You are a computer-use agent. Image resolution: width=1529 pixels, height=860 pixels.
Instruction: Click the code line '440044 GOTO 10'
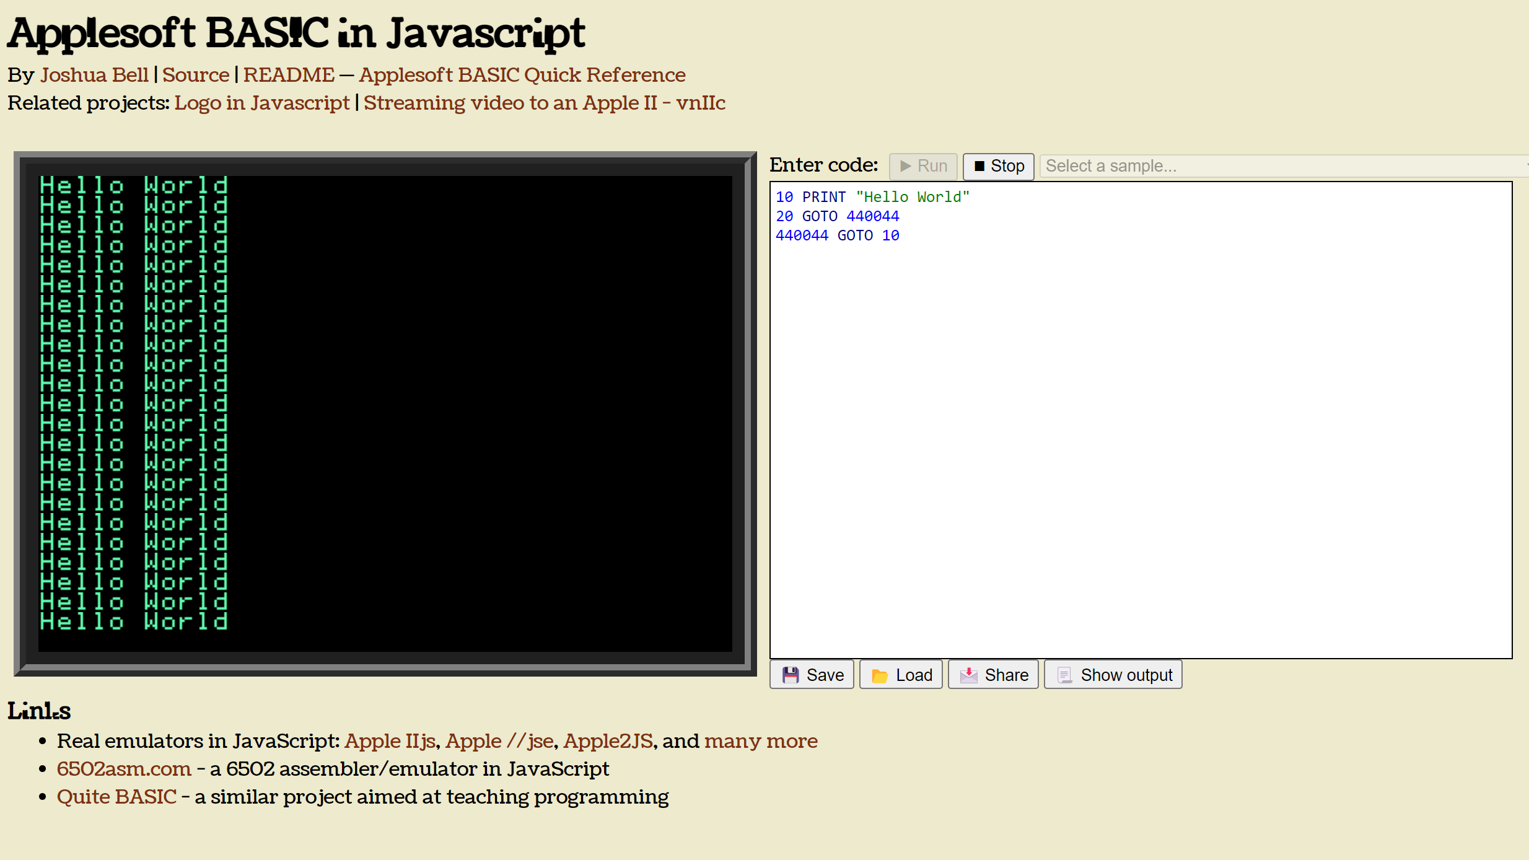837,235
